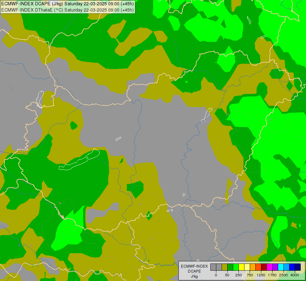Click the large elongated white-outlined lake on the map
306x281 pixels.
pyautogui.click(x=79, y=160)
